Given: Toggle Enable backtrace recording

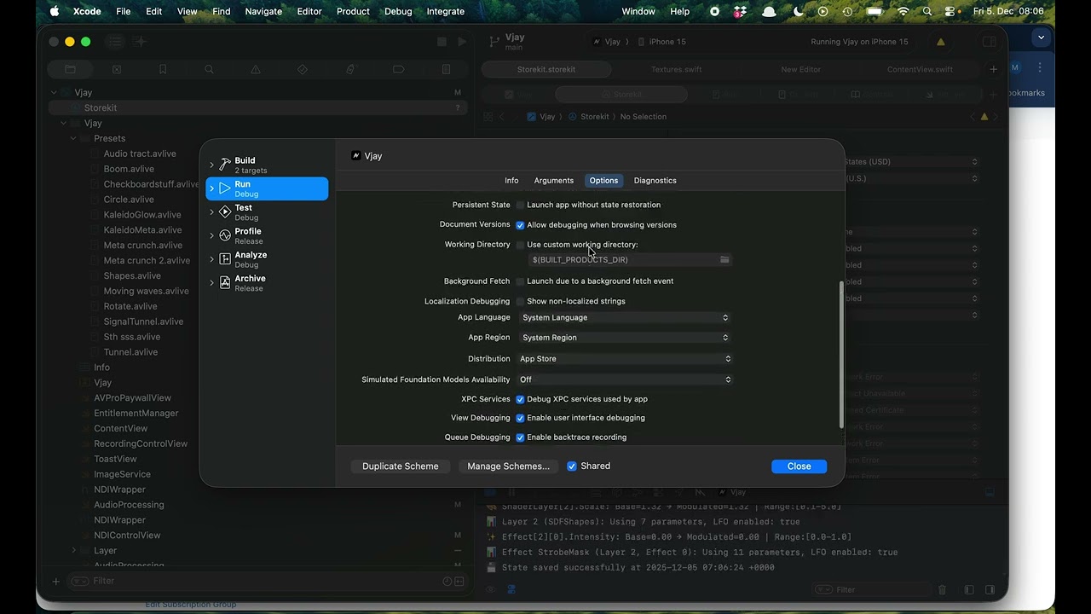Looking at the screenshot, I should (520, 437).
